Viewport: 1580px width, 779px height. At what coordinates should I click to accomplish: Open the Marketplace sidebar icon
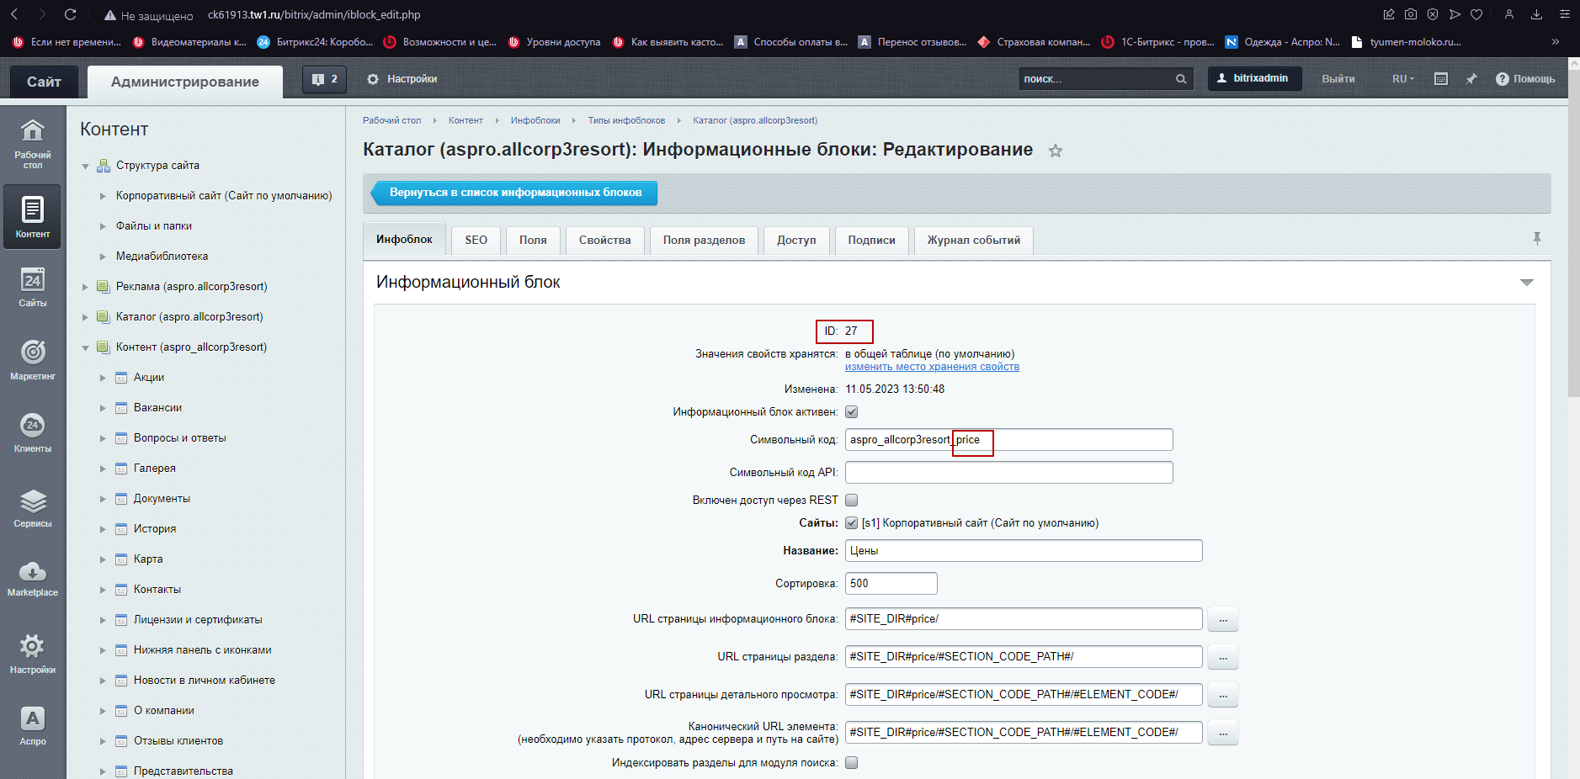coord(32,578)
